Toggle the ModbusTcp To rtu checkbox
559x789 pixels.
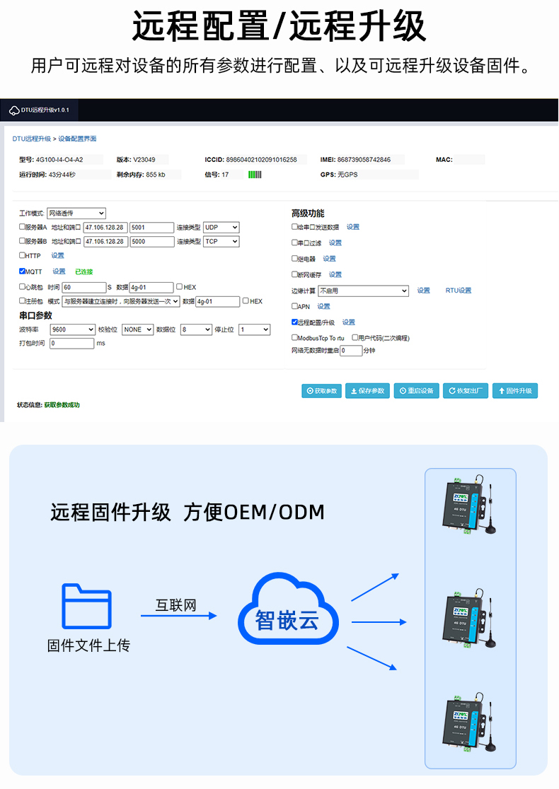[295, 338]
